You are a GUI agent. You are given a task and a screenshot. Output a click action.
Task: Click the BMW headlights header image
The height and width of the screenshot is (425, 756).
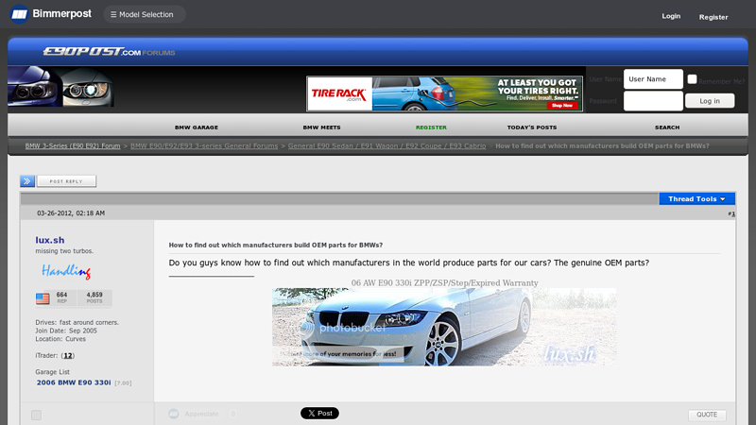pyautogui.click(x=60, y=86)
